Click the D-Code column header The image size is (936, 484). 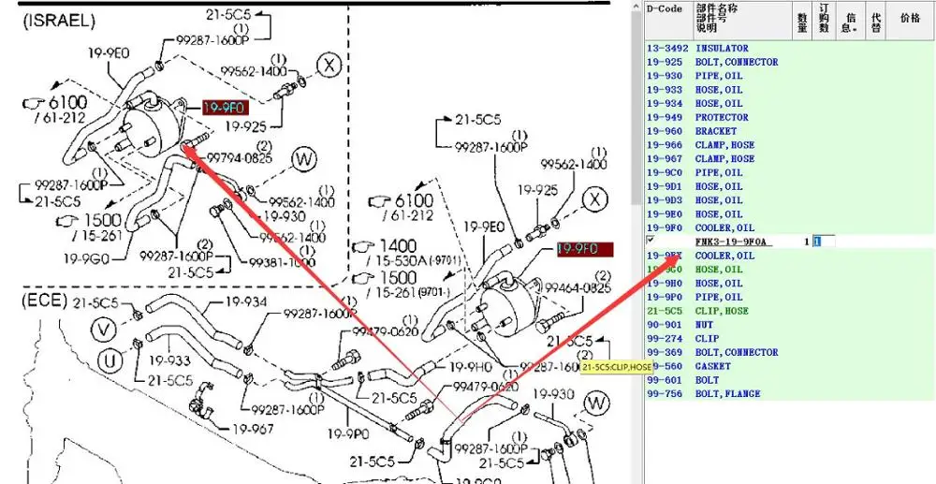pyautogui.click(x=668, y=21)
